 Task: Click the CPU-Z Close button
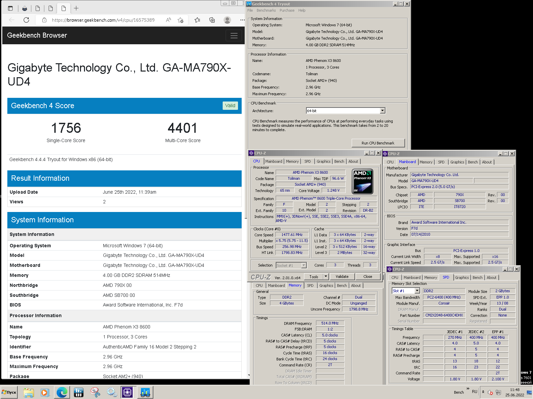point(368,277)
